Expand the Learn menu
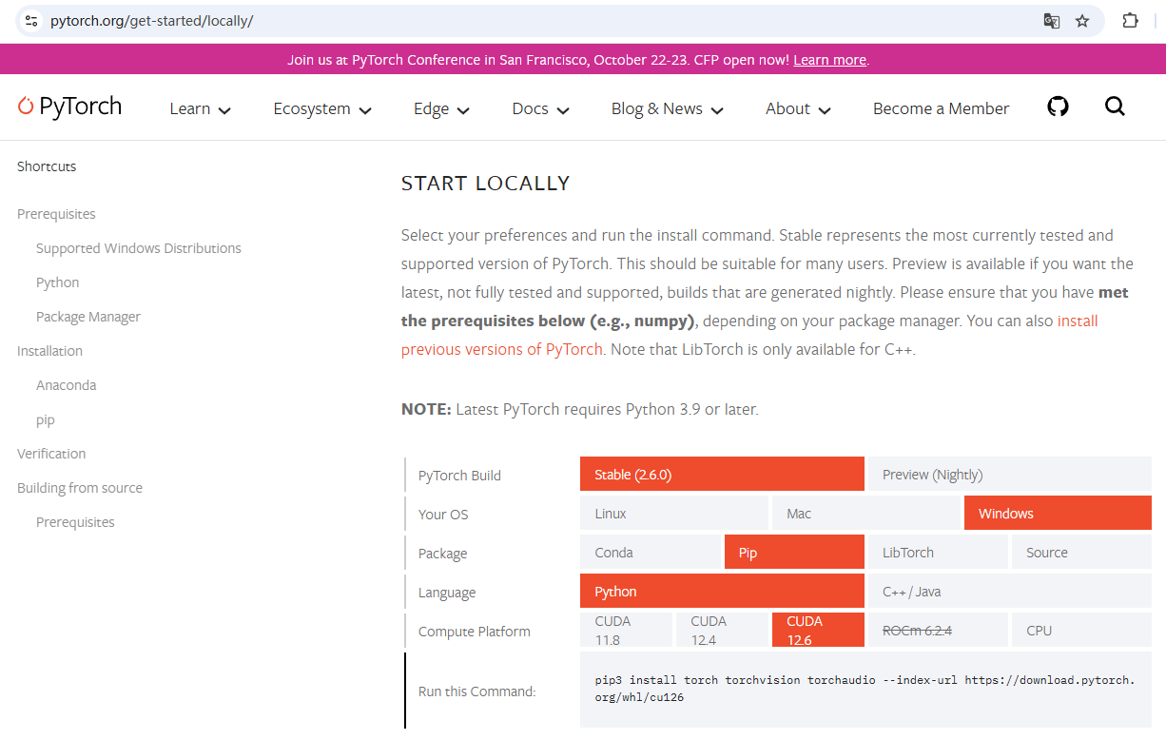 coord(200,109)
